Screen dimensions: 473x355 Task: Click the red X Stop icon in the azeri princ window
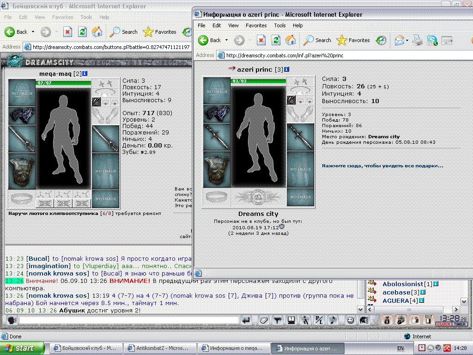tap(261, 40)
